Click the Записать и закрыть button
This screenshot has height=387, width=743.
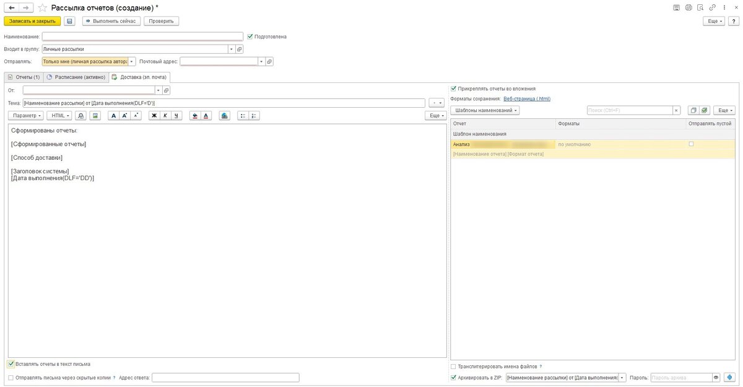point(32,21)
